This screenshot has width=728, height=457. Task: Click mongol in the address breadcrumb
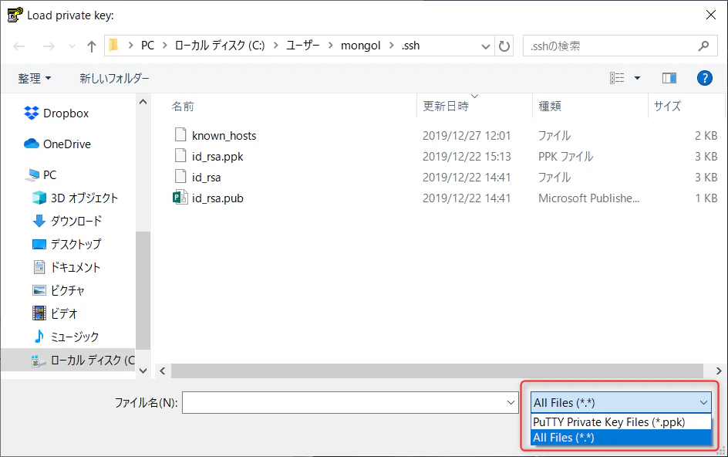coord(361,46)
